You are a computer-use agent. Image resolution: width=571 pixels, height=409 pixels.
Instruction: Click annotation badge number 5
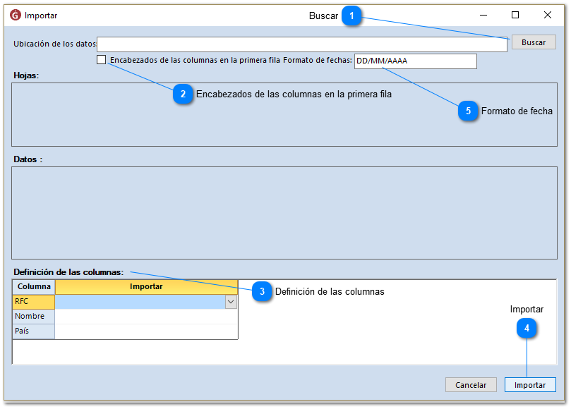pyautogui.click(x=468, y=111)
